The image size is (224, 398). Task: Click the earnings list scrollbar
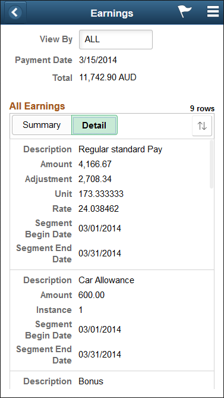click(212, 164)
